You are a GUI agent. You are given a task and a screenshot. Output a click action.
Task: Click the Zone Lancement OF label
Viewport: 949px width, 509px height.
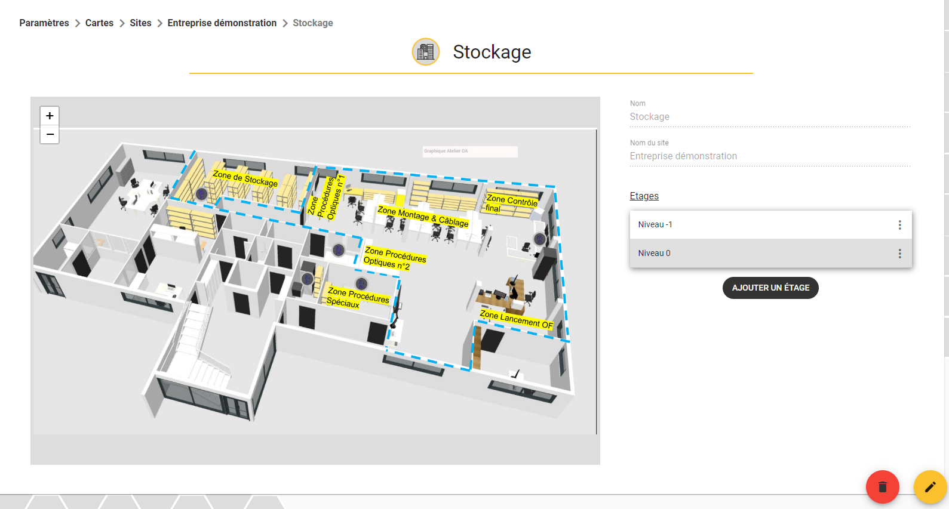click(x=517, y=319)
